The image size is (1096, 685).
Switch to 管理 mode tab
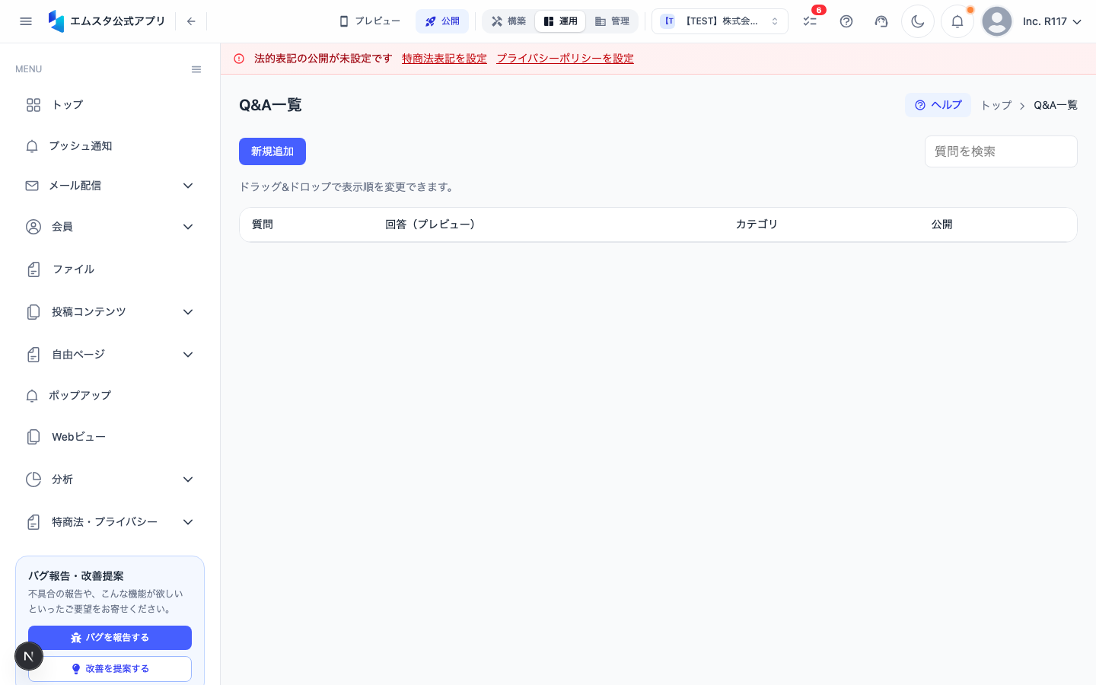[612, 21]
